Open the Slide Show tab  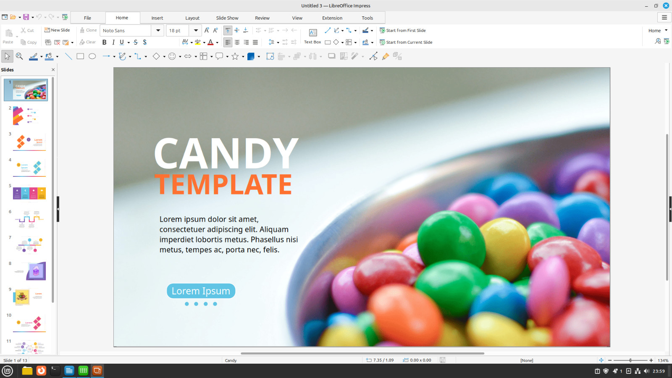pos(227,18)
